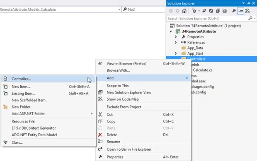257x161 pixels.
Task: Expand the App_Start folder
Action: point(176,53)
